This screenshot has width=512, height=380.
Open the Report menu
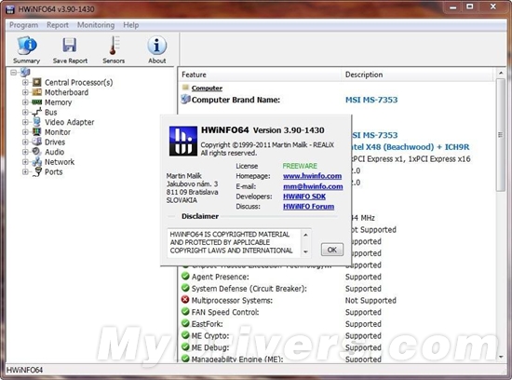pos(58,25)
